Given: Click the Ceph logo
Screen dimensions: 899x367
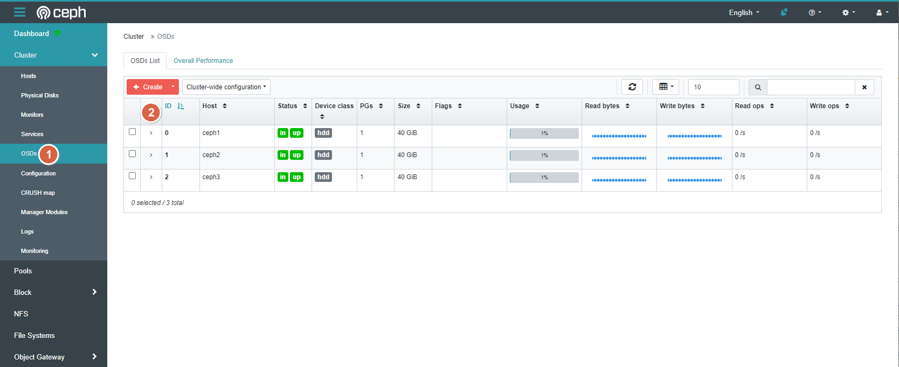Looking at the screenshot, I should click(x=61, y=12).
